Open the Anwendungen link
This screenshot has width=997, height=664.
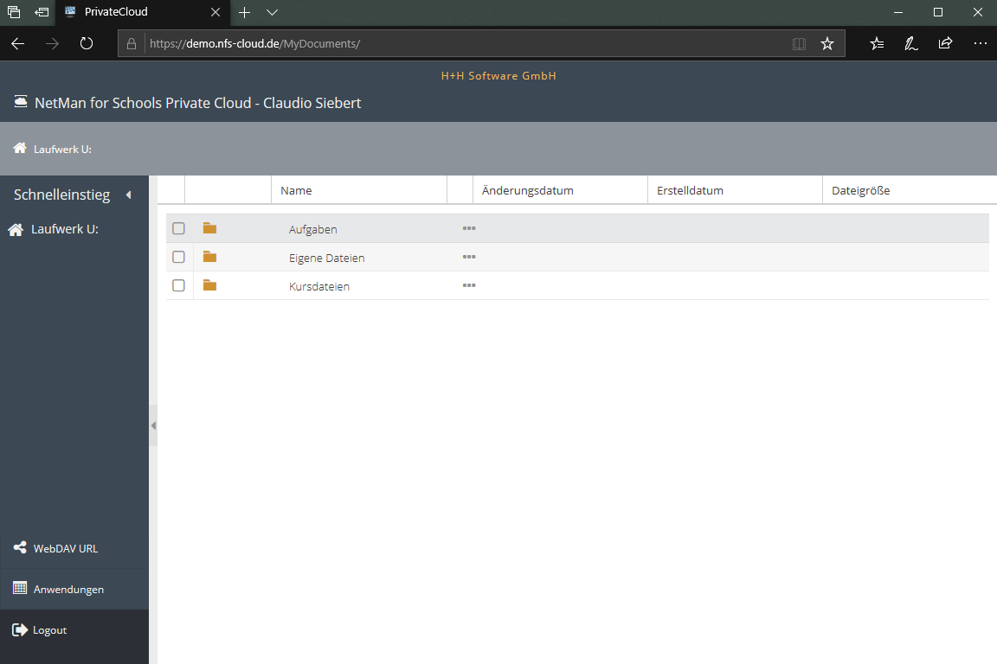[68, 590]
